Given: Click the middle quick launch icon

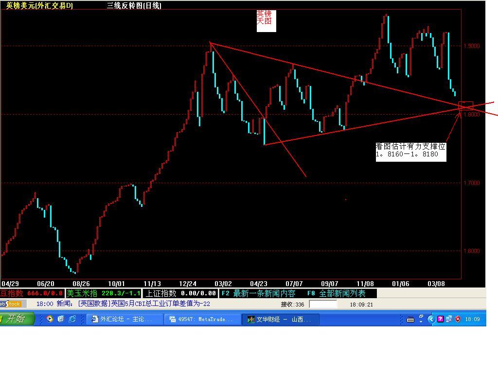Looking at the screenshot, I should click(x=61, y=319).
